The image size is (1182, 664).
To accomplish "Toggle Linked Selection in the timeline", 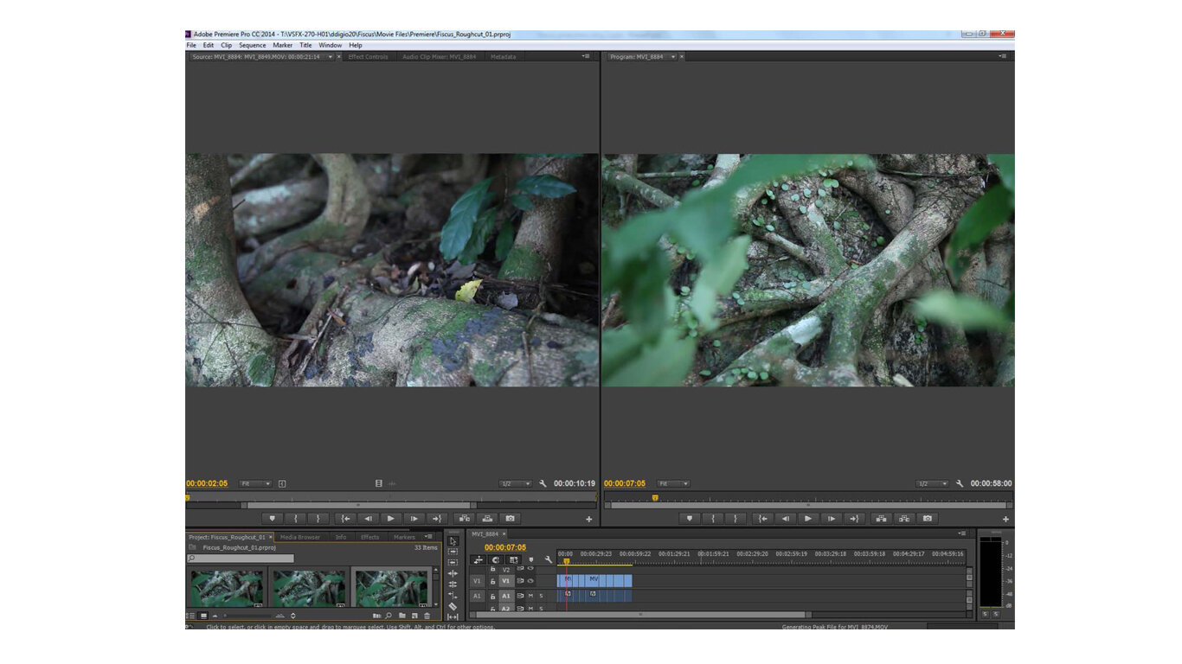I will (x=513, y=560).
